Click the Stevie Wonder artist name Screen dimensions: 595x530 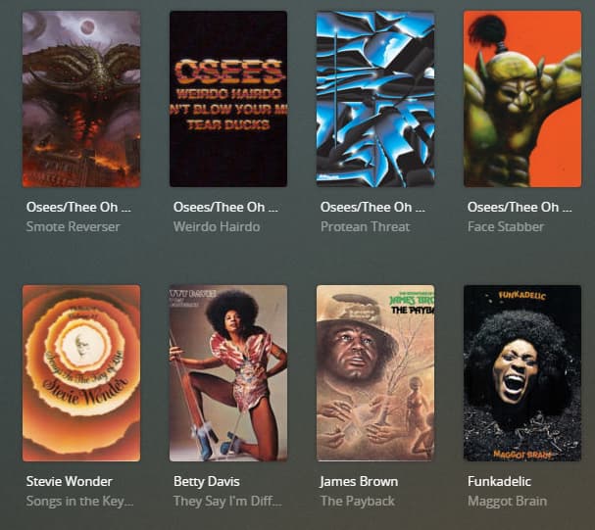tap(70, 481)
